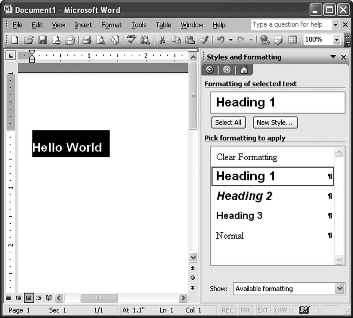Click the Select All button
353x318 pixels.
(x=228, y=123)
